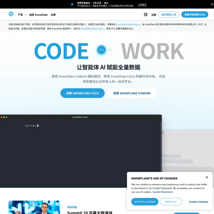Open Cookies Settings link
This screenshot has width=214, height=214.
tap(198, 202)
